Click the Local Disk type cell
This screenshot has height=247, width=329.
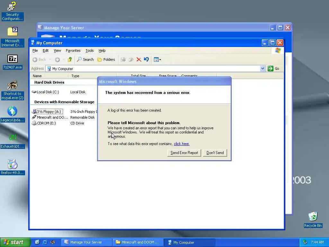coord(78,92)
